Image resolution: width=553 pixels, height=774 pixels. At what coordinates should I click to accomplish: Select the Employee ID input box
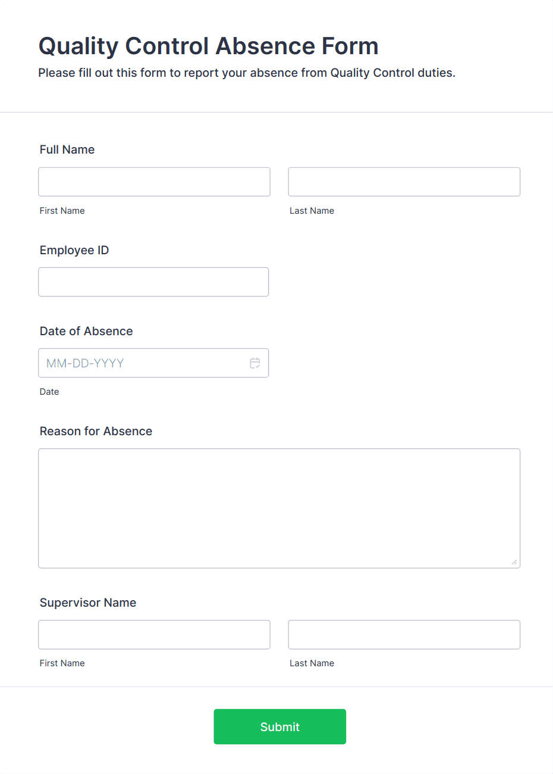[x=153, y=282]
